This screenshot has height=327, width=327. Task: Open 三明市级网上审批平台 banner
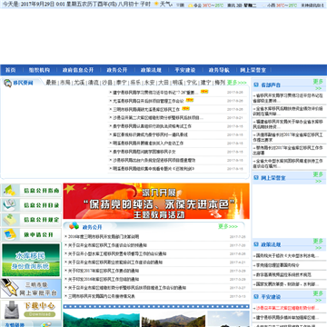click(x=31, y=288)
